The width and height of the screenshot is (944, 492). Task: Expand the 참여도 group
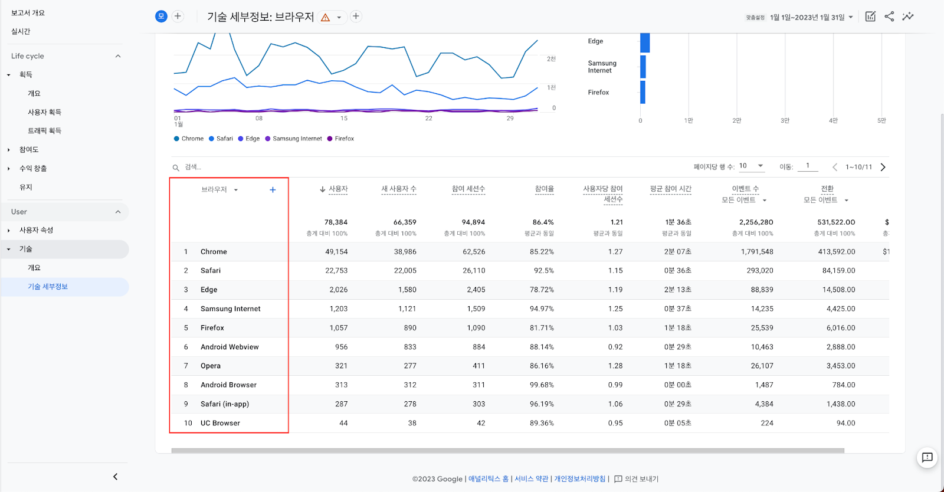tap(9, 150)
